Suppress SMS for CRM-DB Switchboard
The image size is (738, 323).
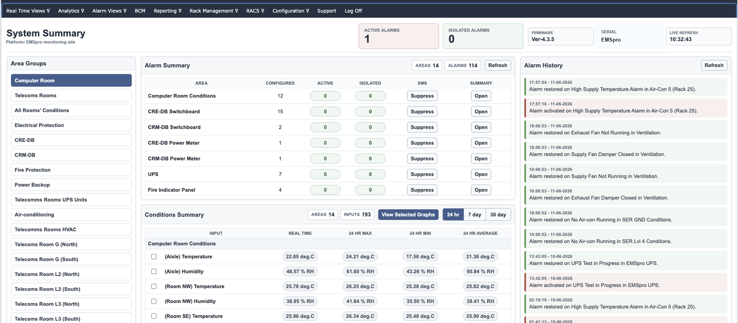(x=422, y=127)
